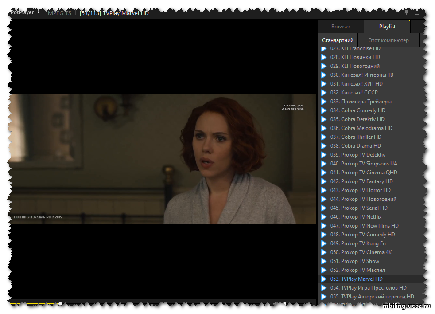Click play icon next to 033. Премьера Трейлеры
435x314 pixels.
point(324,102)
